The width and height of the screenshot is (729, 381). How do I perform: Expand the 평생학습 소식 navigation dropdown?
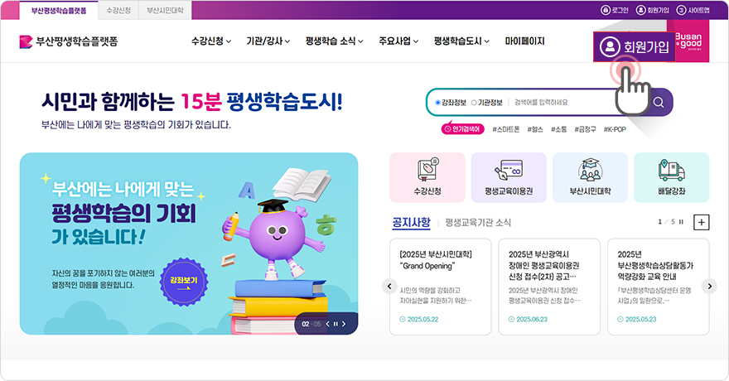[335, 41]
